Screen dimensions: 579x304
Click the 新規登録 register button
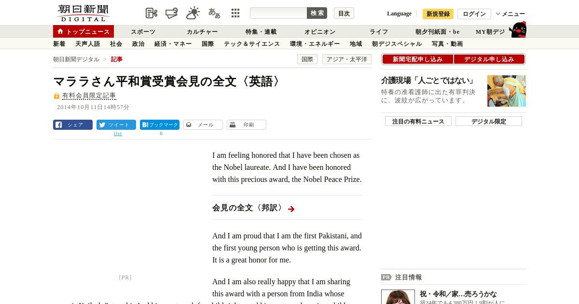click(x=438, y=14)
